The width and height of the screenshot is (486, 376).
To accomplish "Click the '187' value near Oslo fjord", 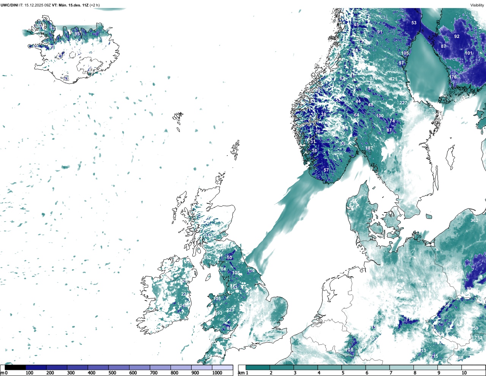I will (369, 148).
